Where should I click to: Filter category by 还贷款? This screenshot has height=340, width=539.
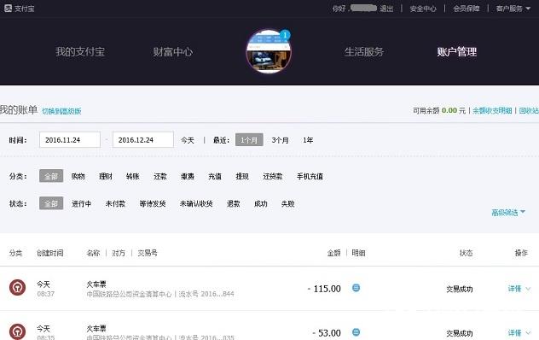[x=273, y=176]
